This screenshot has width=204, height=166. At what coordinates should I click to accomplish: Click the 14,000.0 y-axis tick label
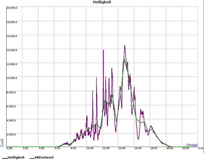tap(12, 50)
